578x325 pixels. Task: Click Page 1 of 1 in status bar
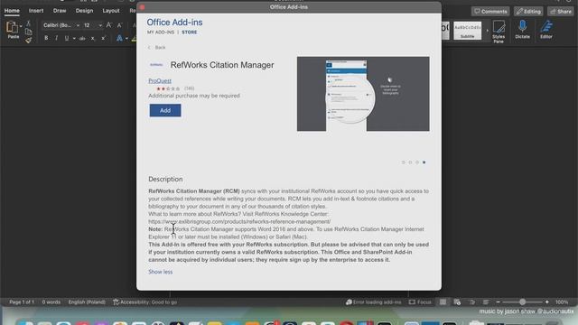(x=22, y=302)
